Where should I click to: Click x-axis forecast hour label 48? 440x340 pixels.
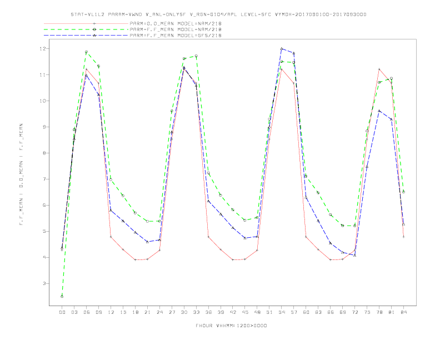(x=257, y=312)
